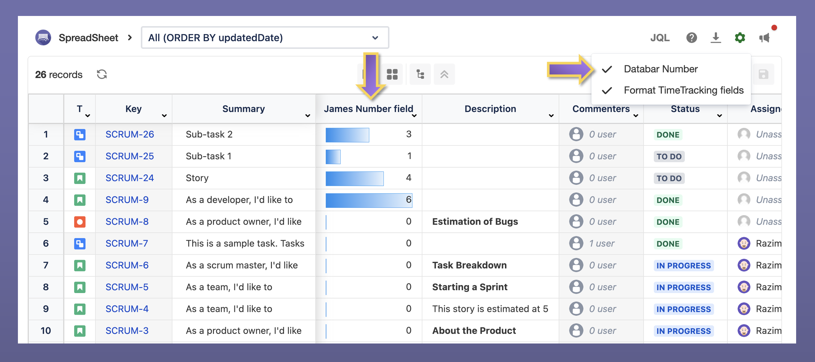This screenshot has height=362, width=815.
Task: Open the SCRUM-8 issue link
Action: click(x=127, y=222)
